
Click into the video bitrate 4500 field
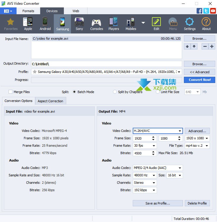[142, 153]
